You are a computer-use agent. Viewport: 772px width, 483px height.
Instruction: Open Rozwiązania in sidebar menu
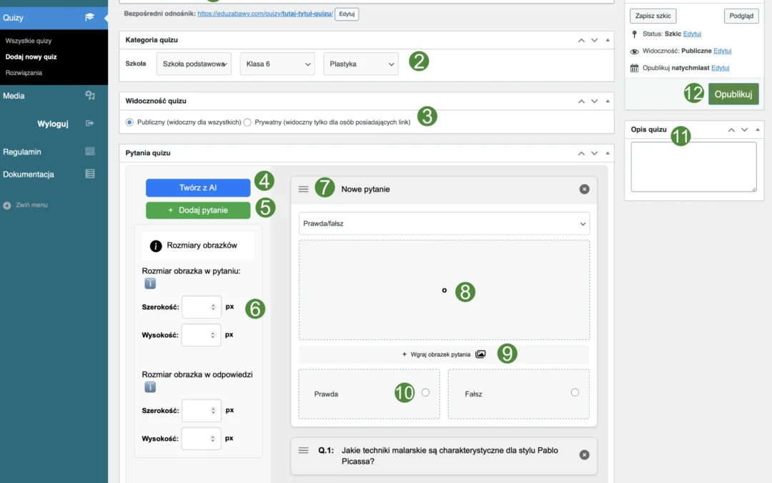(x=24, y=72)
